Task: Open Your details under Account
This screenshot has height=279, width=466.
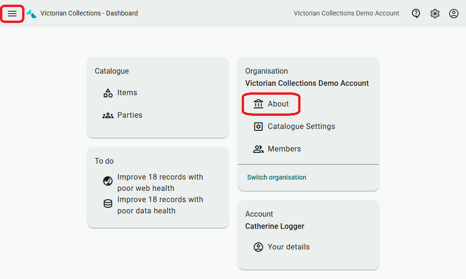Action: coord(289,247)
